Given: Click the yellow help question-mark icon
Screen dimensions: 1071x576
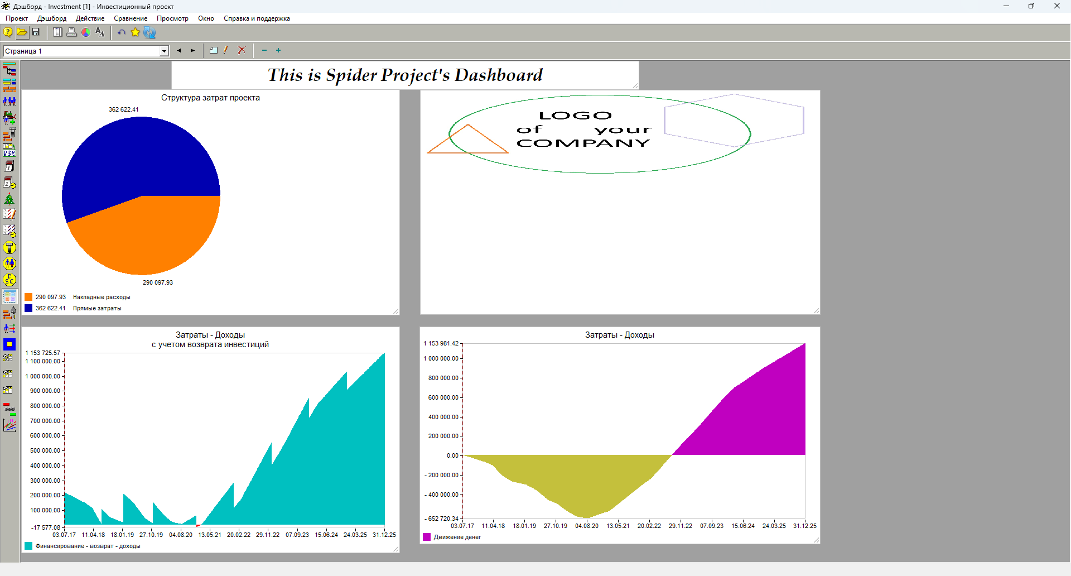Looking at the screenshot, I should [x=8, y=32].
